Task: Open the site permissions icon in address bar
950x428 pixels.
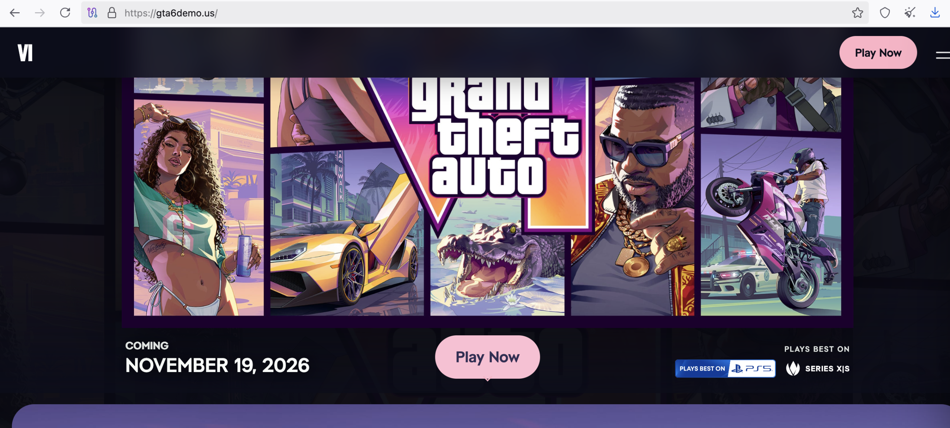Action: 92,13
